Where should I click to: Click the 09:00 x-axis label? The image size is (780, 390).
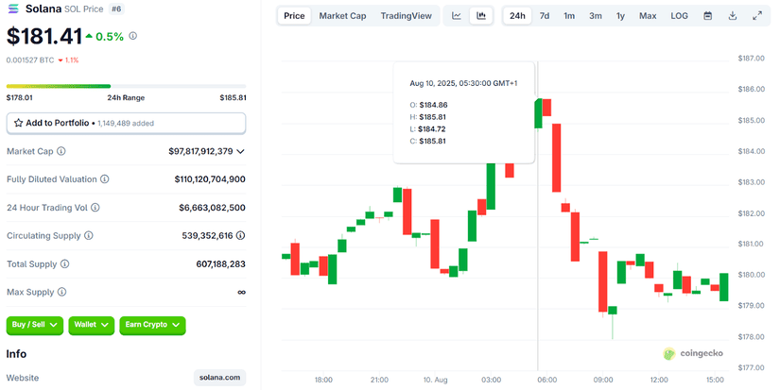click(x=603, y=380)
